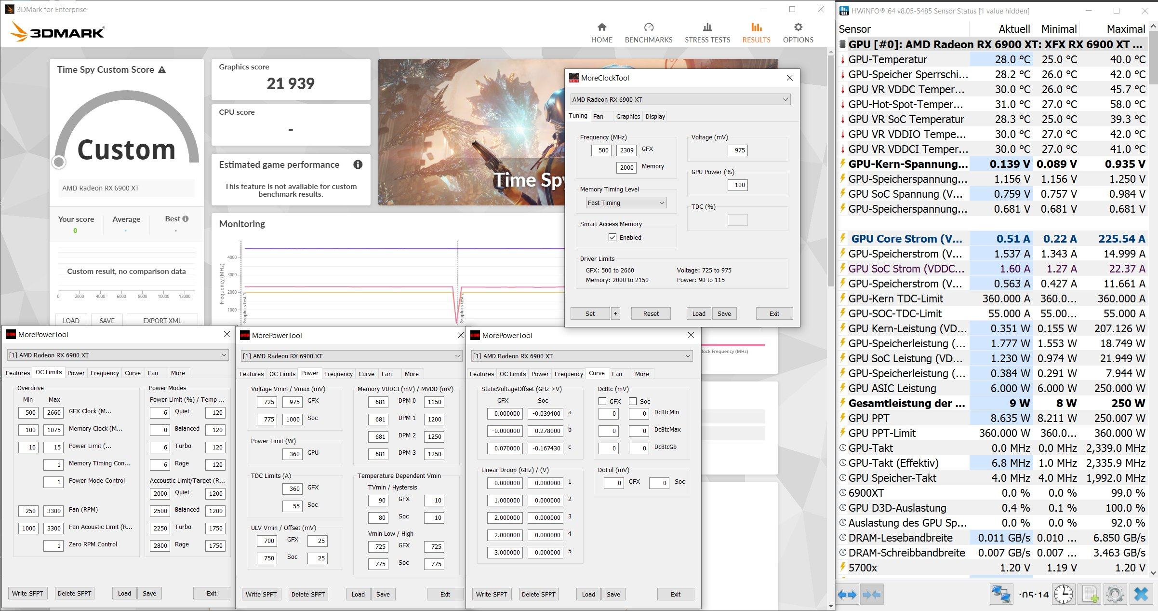Switch to Fan tab in MoreClockTool
The width and height of the screenshot is (1158, 611).
(x=598, y=116)
